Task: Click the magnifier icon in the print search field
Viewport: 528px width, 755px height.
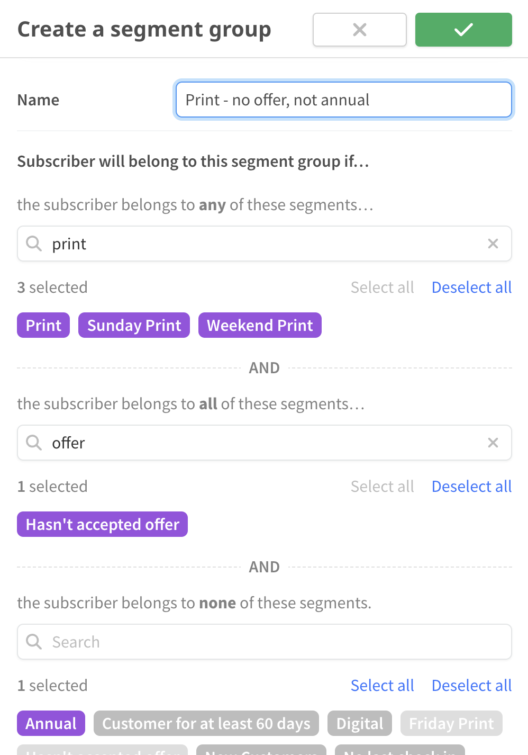Action: point(34,244)
